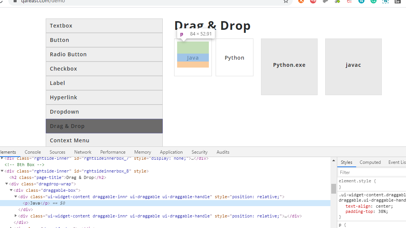Image resolution: width=406 pixels, height=228 pixels.
Task: Open the Label demo section
Action: click(104, 83)
